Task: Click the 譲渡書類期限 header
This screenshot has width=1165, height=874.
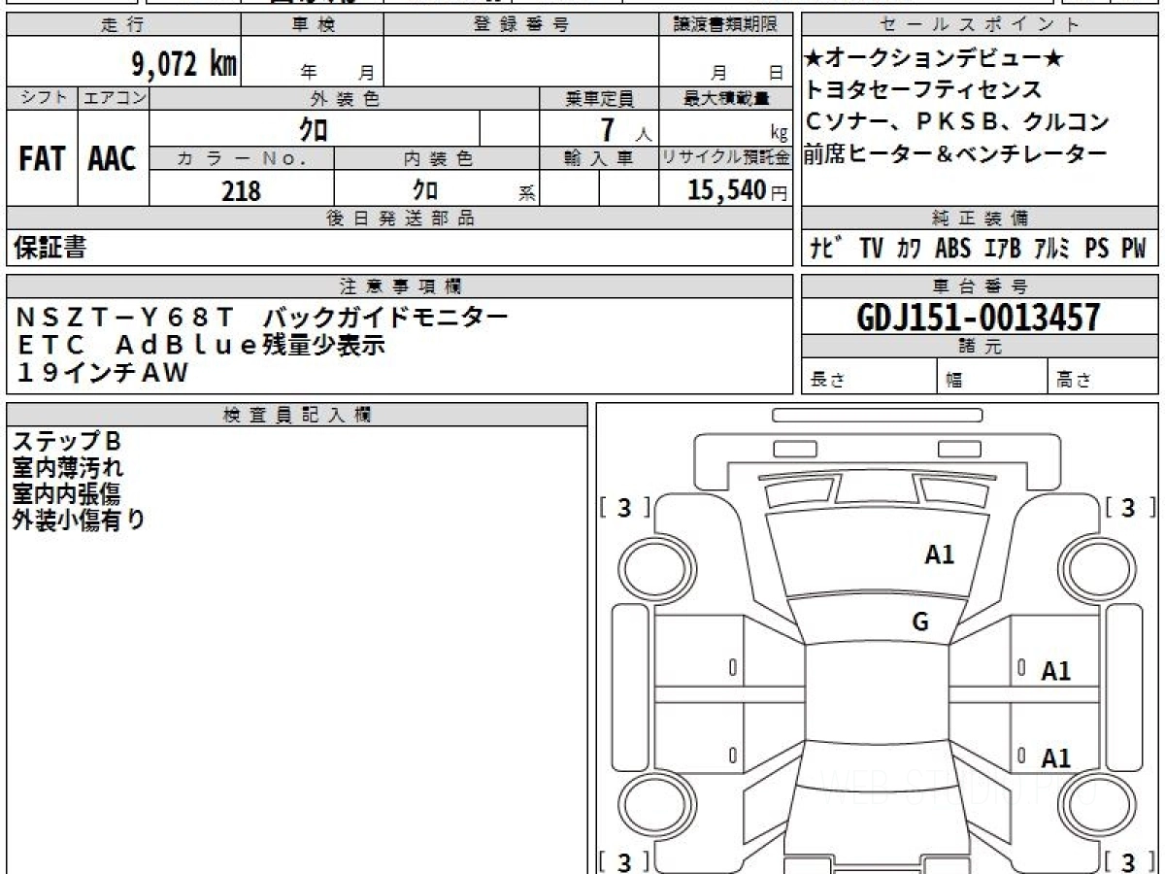Action: (726, 25)
